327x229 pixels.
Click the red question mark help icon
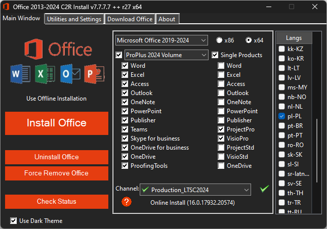pos(127,202)
